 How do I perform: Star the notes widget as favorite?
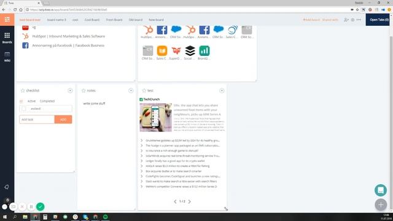pos(84,90)
